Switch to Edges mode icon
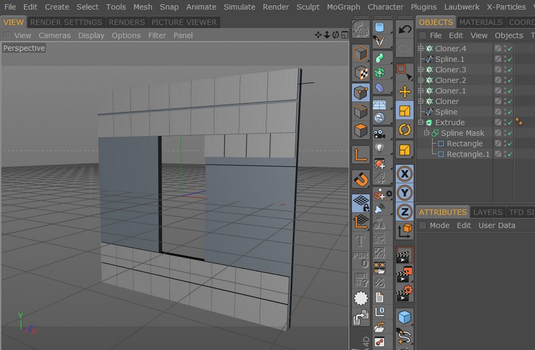This screenshot has height=350, width=535. click(x=360, y=111)
